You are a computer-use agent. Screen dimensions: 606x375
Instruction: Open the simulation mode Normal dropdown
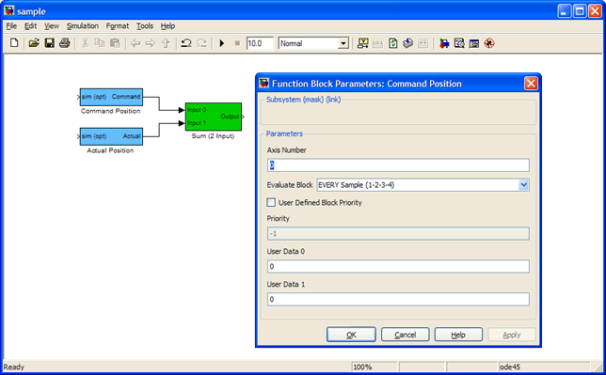(x=343, y=43)
